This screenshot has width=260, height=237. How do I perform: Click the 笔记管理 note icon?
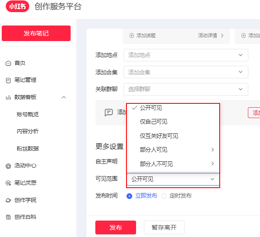point(8,80)
